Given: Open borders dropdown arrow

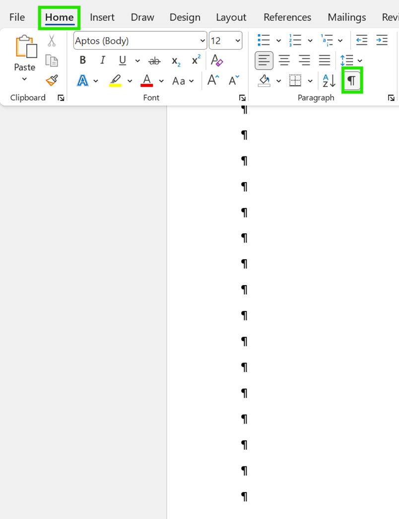Looking at the screenshot, I should pos(310,81).
